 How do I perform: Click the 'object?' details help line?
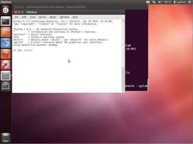point(61,40)
